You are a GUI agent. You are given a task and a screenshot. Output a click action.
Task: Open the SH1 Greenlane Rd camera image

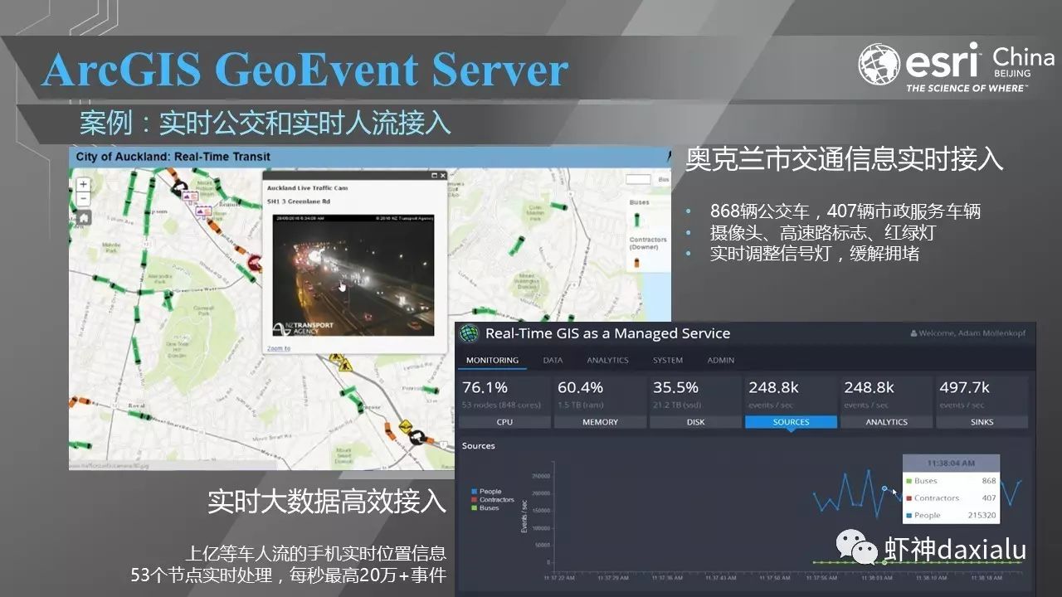click(353, 274)
